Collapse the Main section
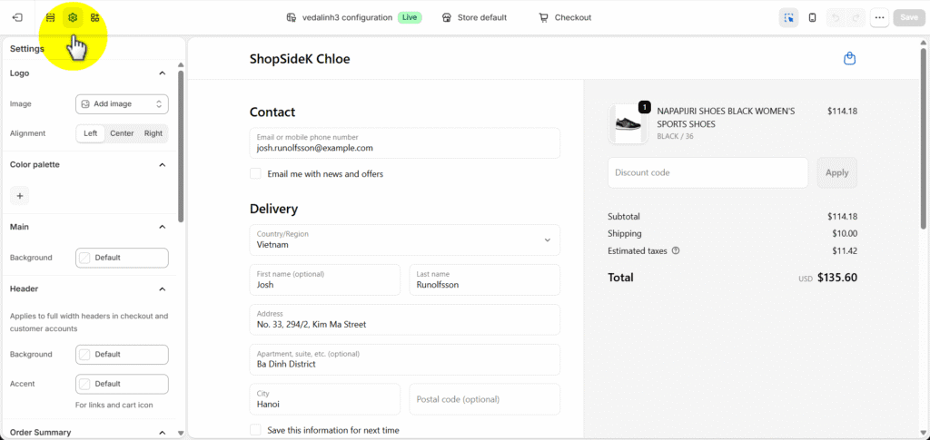This screenshot has height=440, width=930. click(x=162, y=227)
